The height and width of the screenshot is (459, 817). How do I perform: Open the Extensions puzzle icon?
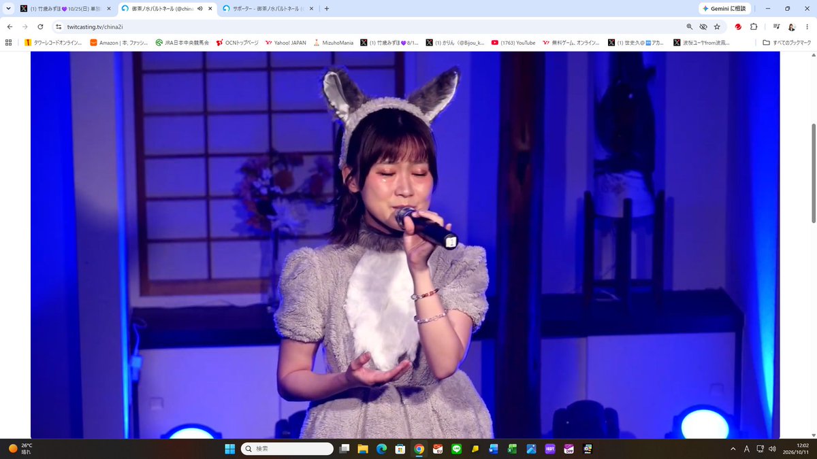point(754,27)
